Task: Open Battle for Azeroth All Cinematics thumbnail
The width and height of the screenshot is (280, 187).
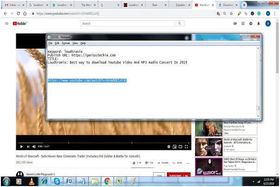Action: click(209, 147)
